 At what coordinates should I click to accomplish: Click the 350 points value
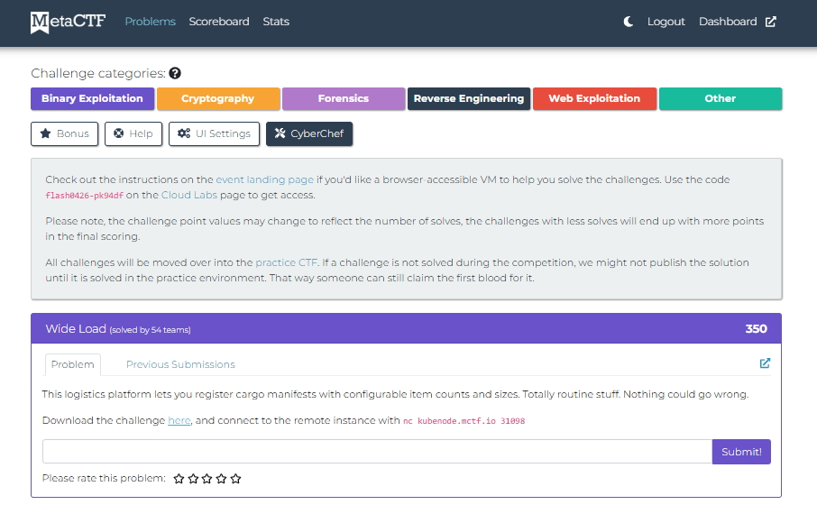tap(756, 329)
